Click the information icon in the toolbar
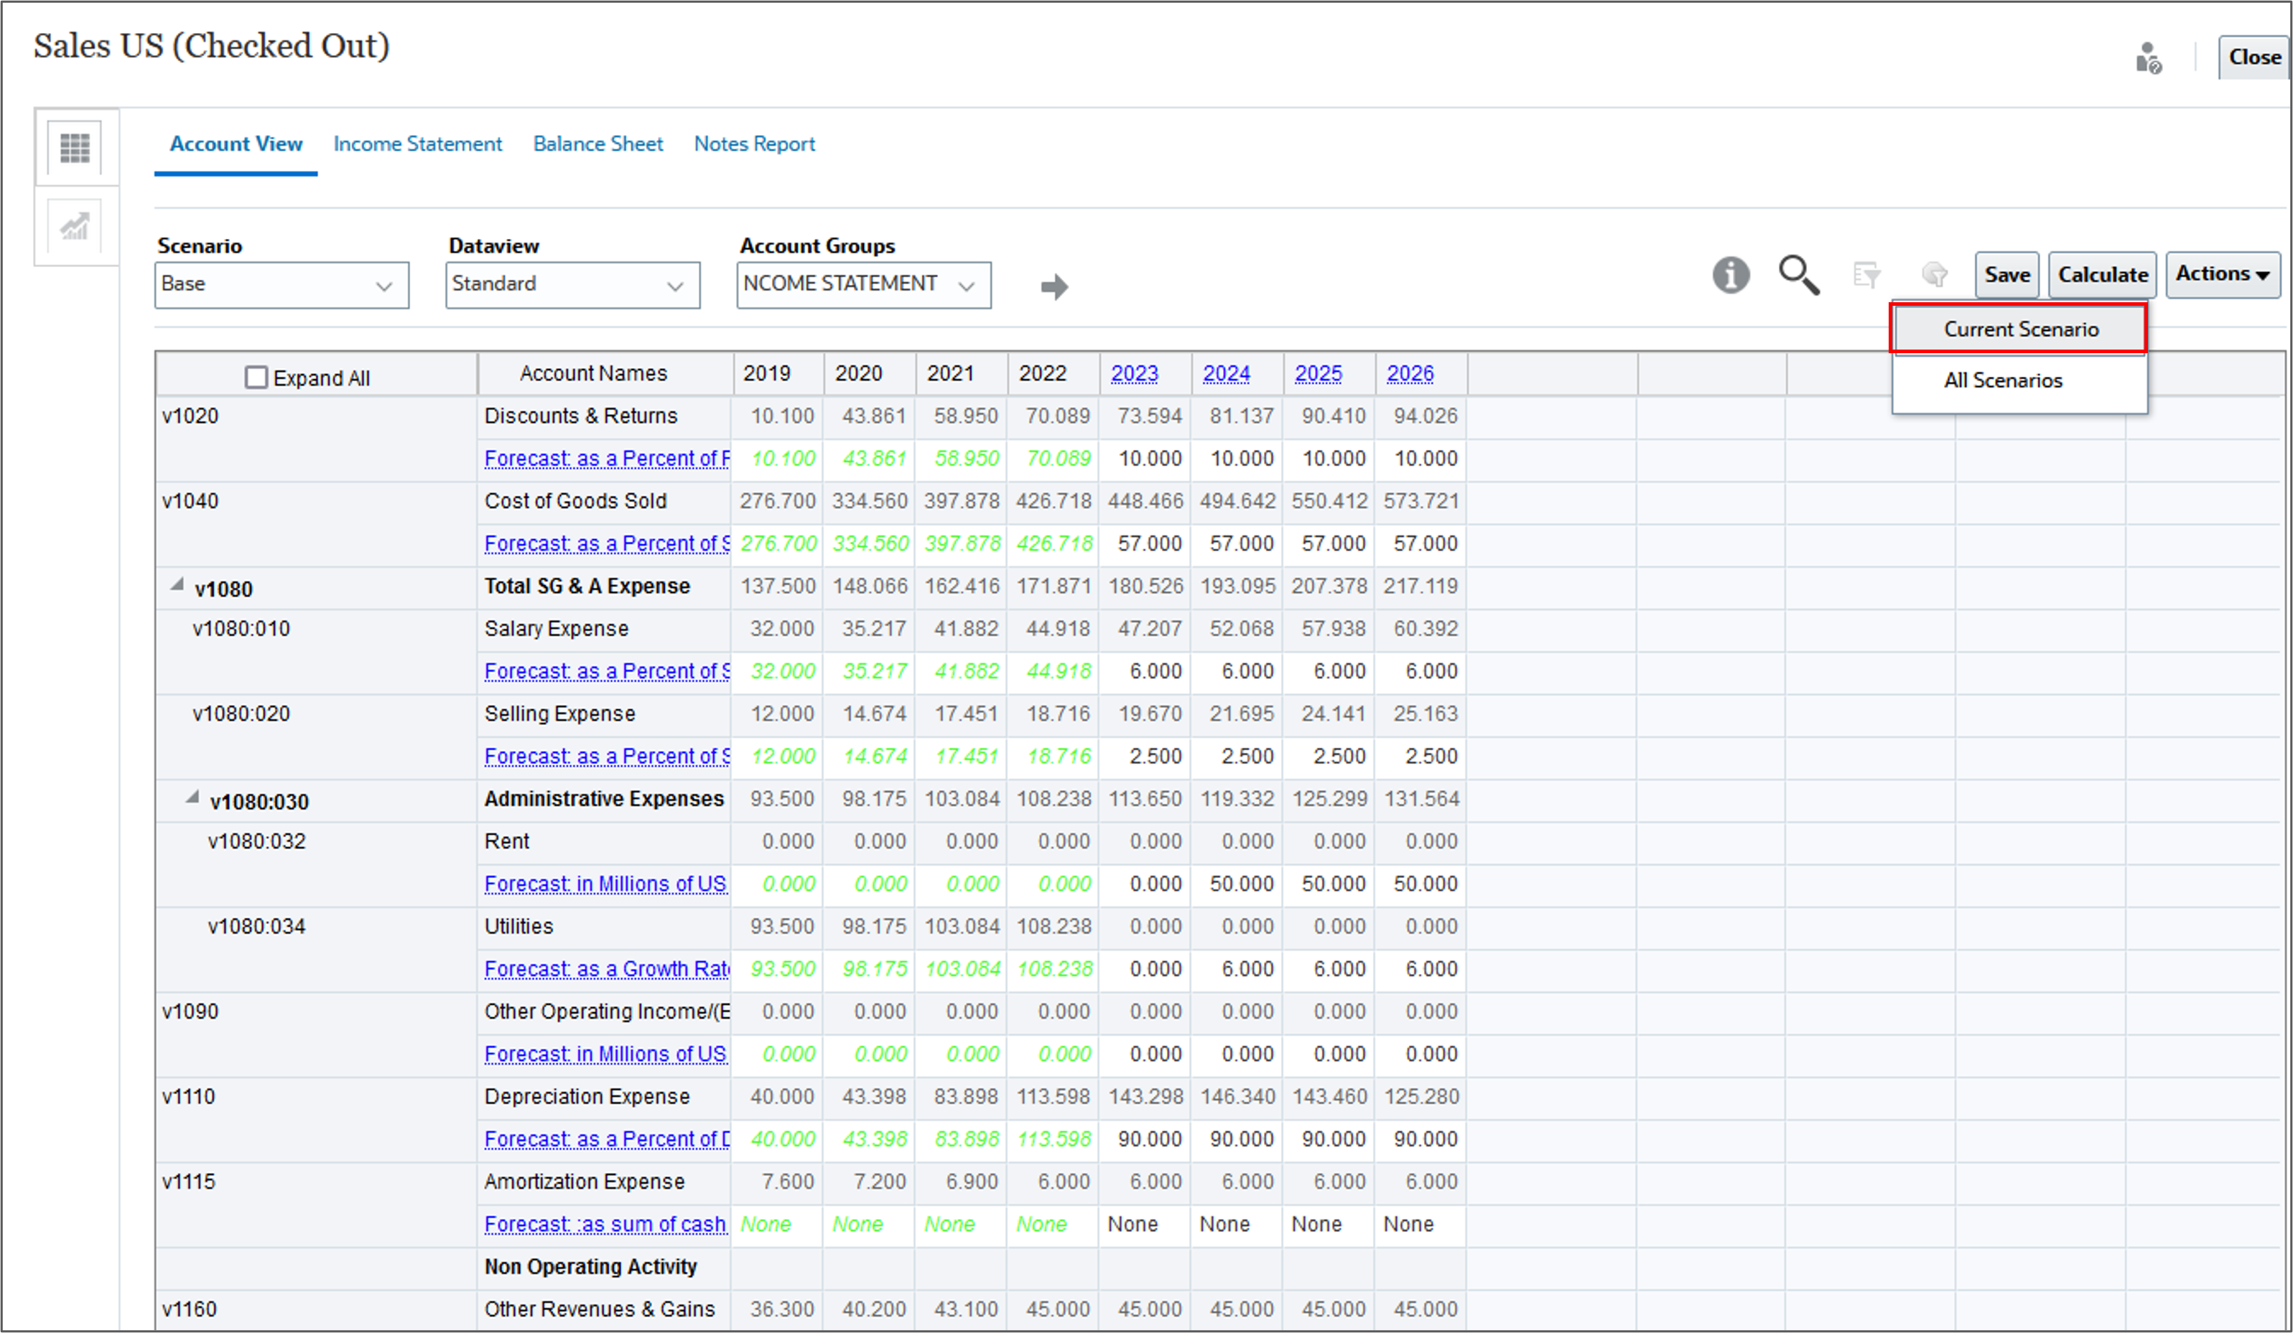The height and width of the screenshot is (1333, 2293). tap(1730, 275)
